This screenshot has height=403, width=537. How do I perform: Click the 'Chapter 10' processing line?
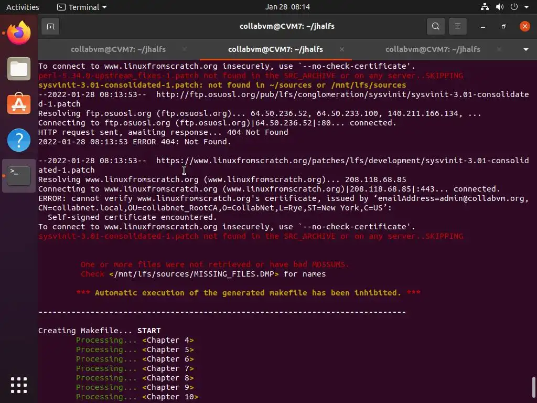point(137,397)
